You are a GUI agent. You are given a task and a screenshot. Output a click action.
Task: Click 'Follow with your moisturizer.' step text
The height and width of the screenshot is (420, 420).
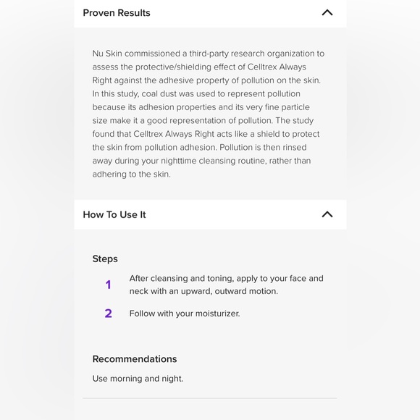tap(185, 314)
